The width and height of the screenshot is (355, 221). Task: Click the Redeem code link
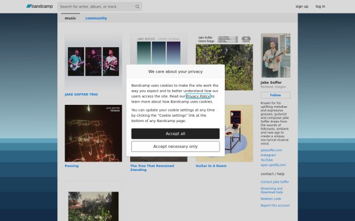[x=271, y=199]
